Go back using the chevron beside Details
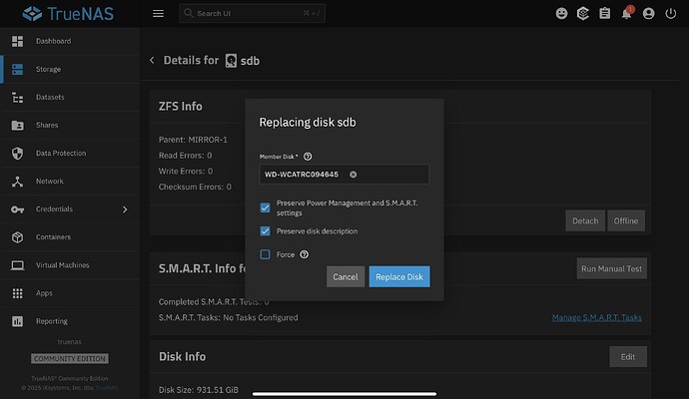The width and height of the screenshot is (689, 399). [153, 60]
